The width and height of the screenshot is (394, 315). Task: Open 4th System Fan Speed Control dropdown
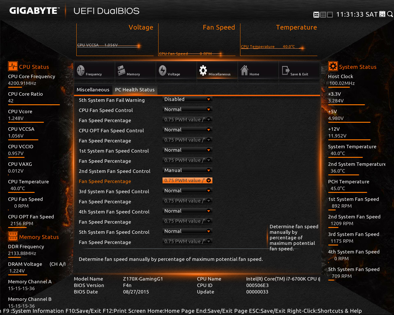tap(187, 211)
